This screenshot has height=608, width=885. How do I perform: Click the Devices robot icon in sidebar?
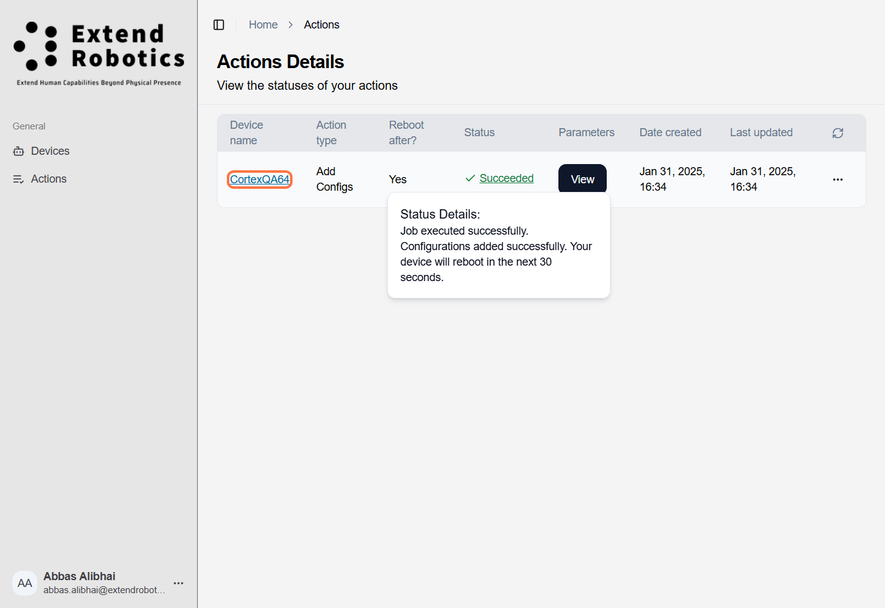coord(19,151)
